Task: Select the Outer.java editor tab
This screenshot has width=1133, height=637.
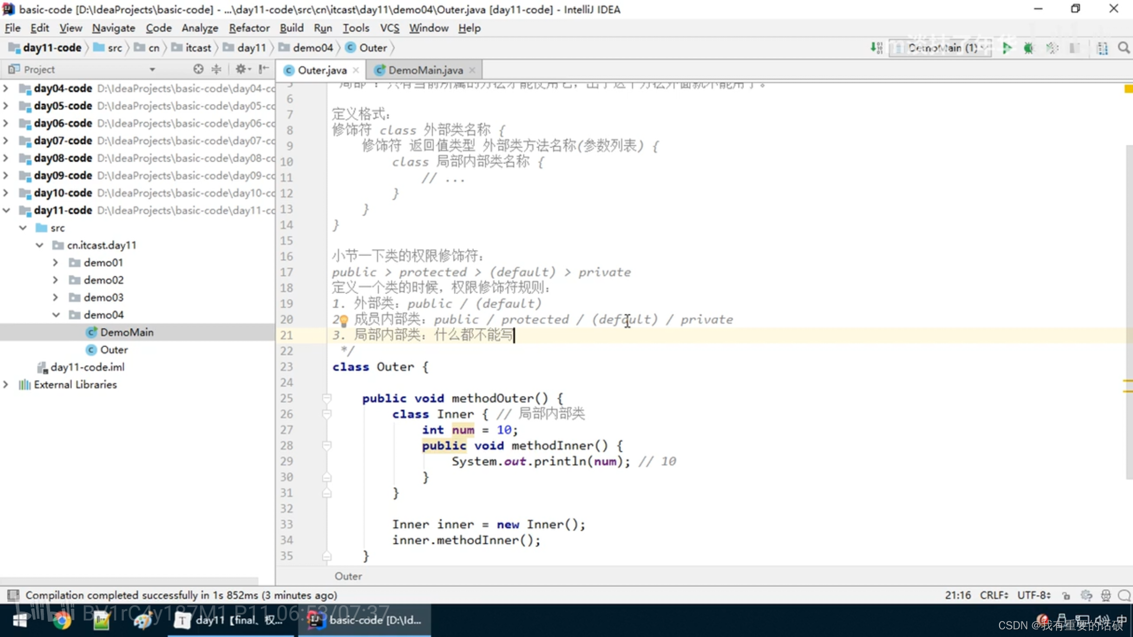Action: (x=322, y=70)
